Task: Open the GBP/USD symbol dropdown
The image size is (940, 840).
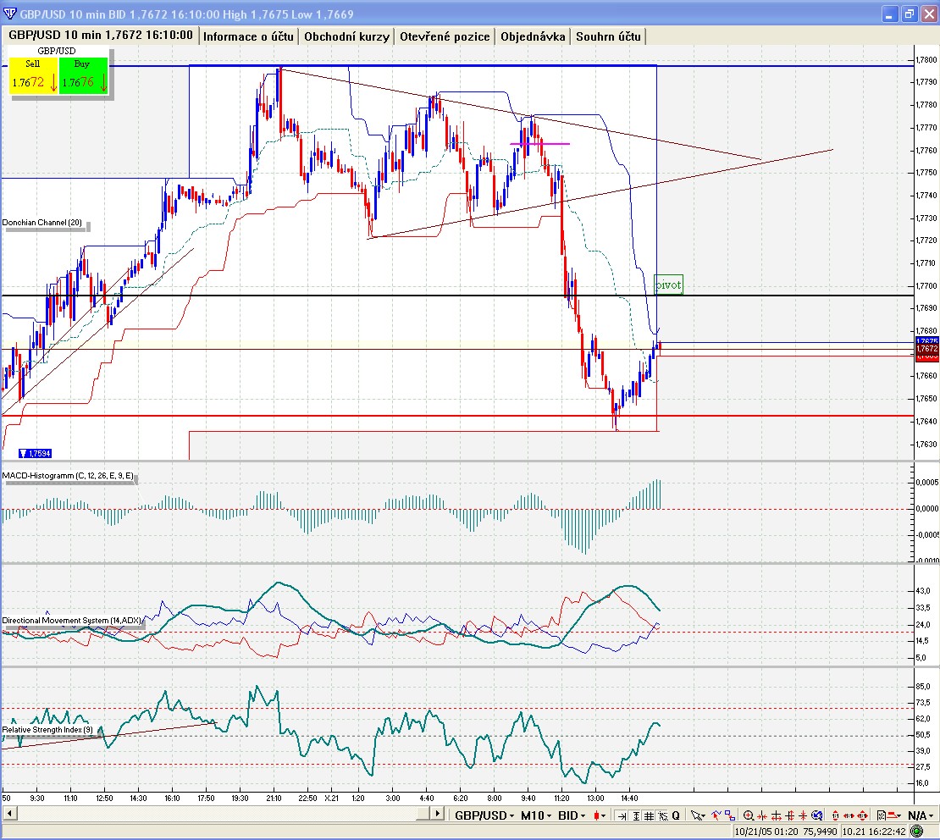Action: click(484, 815)
